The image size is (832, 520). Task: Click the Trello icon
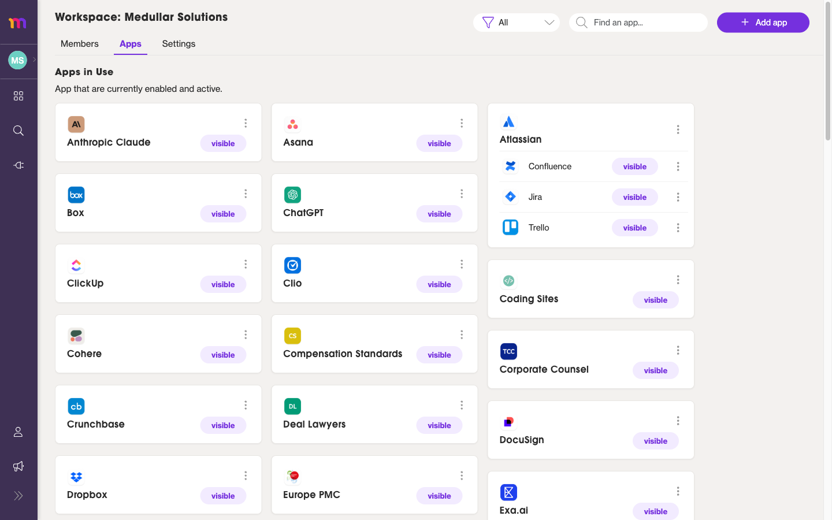click(x=510, y=228)
